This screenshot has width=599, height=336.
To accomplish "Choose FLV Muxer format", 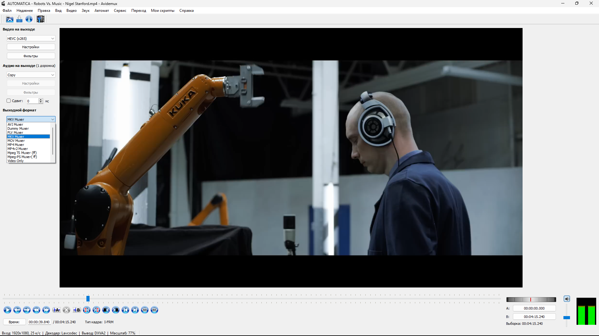I will pos(28,133).
